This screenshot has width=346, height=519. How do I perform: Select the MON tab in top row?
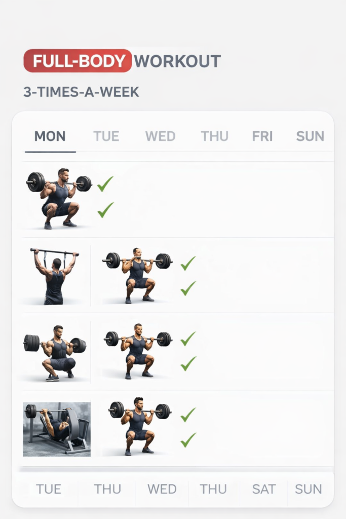click(x=50, y=136)
